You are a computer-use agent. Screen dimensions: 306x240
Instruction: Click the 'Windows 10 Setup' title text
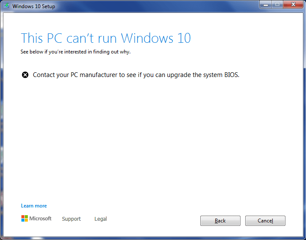(x=34, y=6)
